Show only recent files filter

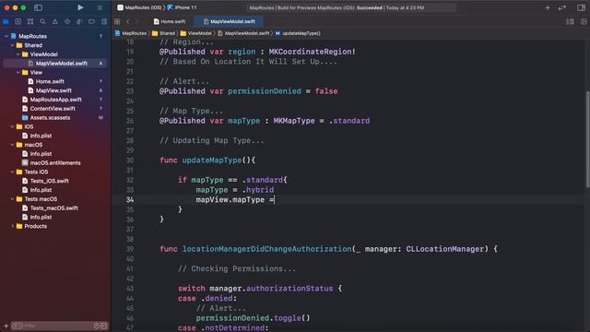96,326
